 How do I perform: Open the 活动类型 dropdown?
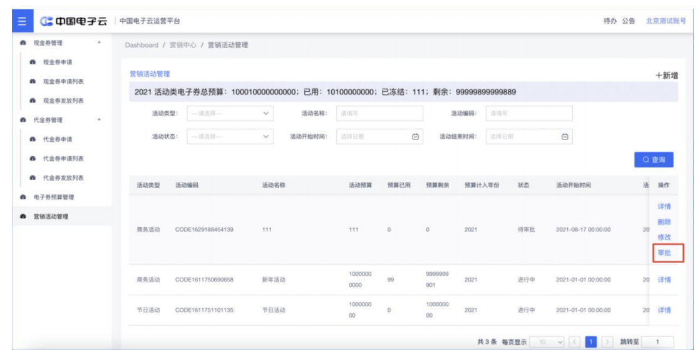230,113
